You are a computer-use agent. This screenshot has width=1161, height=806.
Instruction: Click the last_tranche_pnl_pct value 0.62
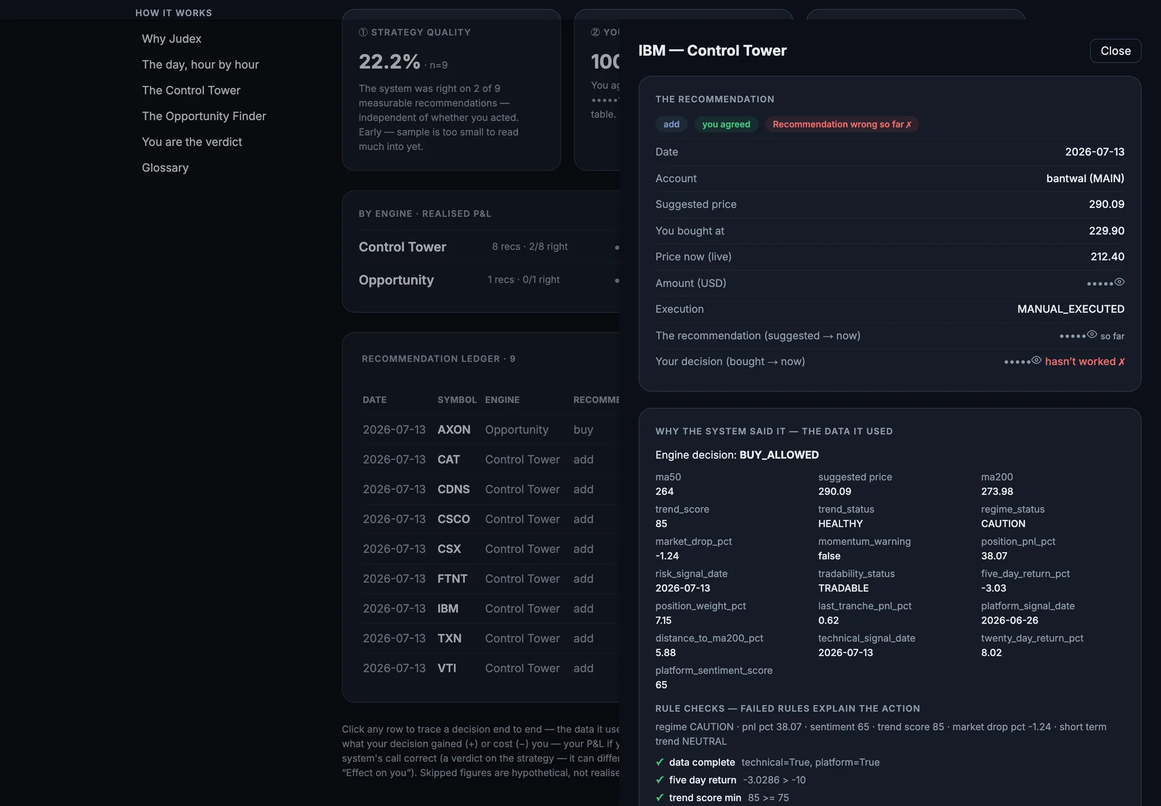[828, 620]
